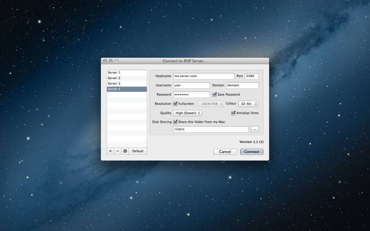Expand the Quality High (Slower) dropdown

coord(187,113)
